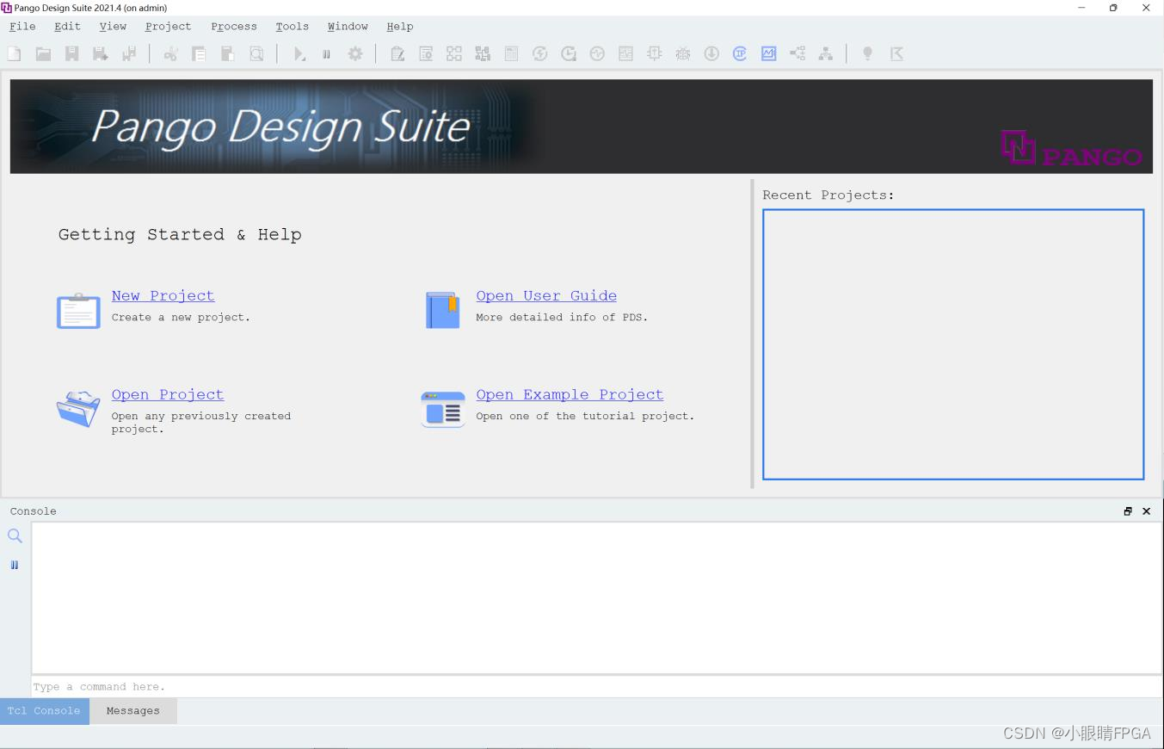Click the Find magnifier-on-page toolbar icon
The image size is (1164, 749).
pyautogui.click(x=256, y=53)
